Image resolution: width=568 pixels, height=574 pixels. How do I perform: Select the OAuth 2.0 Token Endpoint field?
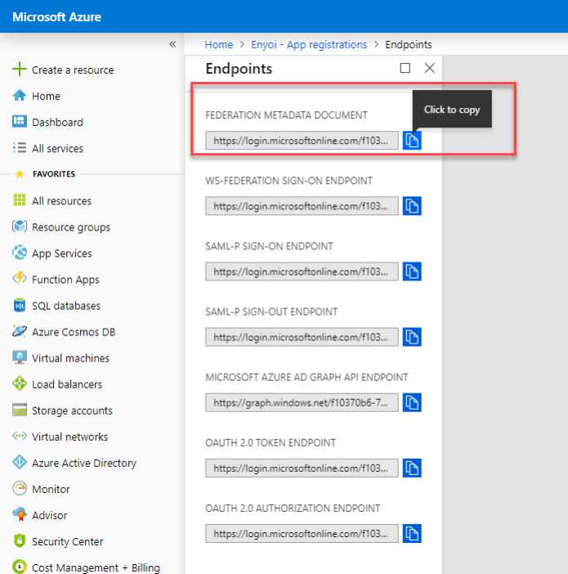point(302,469)
